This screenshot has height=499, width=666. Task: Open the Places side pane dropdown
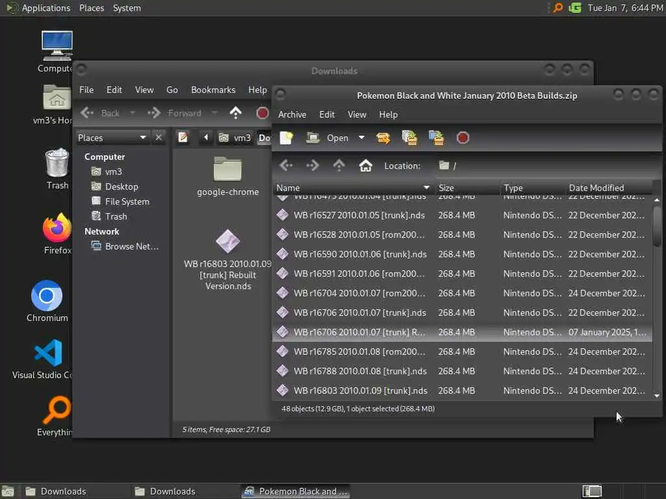point(112,138)
